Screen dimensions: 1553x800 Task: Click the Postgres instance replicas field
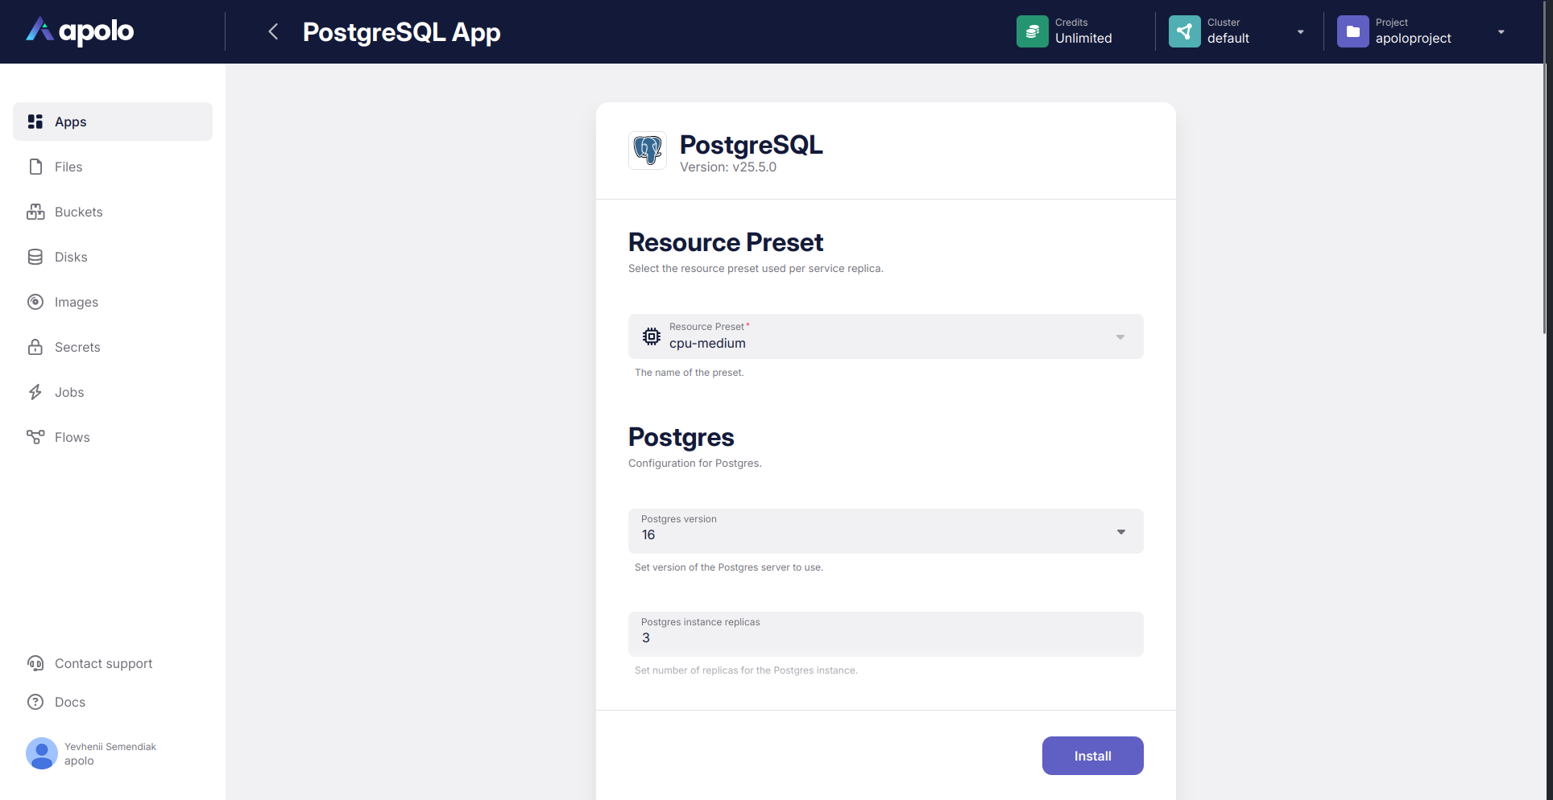(x=885, y=637)
